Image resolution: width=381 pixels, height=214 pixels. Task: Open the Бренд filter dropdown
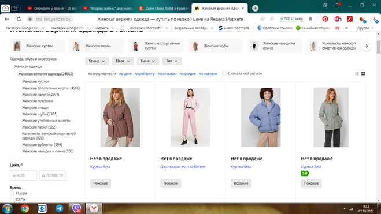click(97, 61)
